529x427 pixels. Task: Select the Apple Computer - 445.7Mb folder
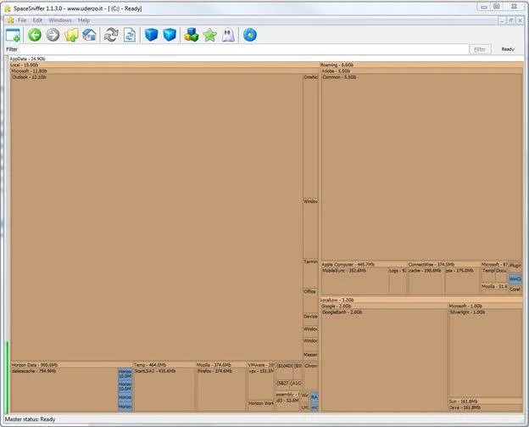pyautogui.click(x=364, y=264)
